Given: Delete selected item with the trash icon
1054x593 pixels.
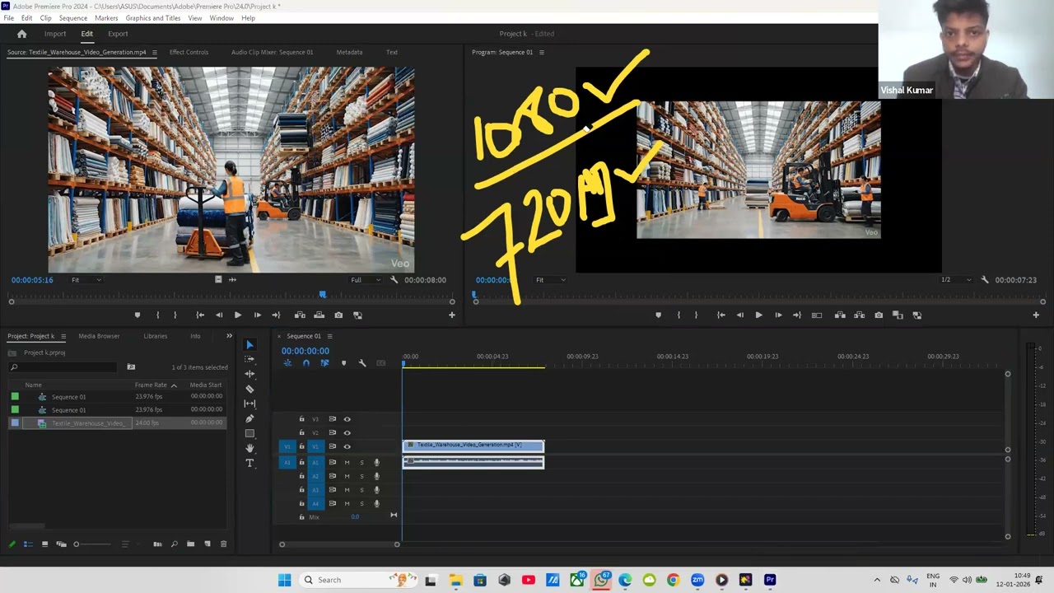Looking at the screenshot, I should 223,544.
